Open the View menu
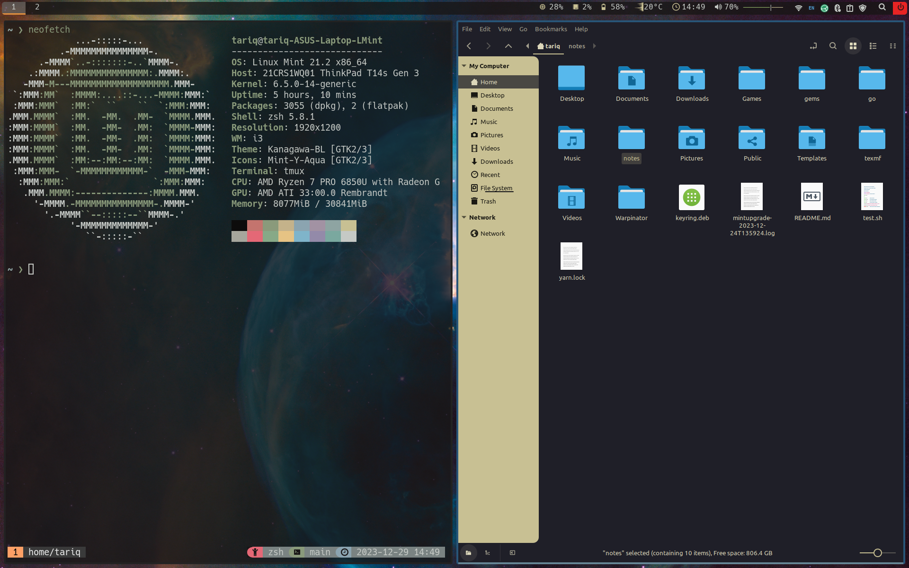Image resolution: width=909 pixels, height=568 pixels. point(504,29)
